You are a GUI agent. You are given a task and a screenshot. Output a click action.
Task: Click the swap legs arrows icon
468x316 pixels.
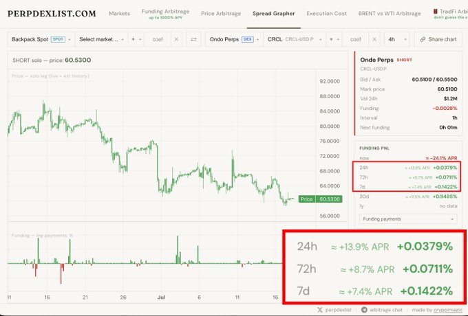193,39
